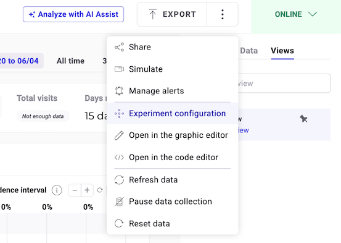Image resolution: width=341 pixels, height=243 pixels.
Task: Click the reset zoom circular arrow icon
Action: [100, 190]
